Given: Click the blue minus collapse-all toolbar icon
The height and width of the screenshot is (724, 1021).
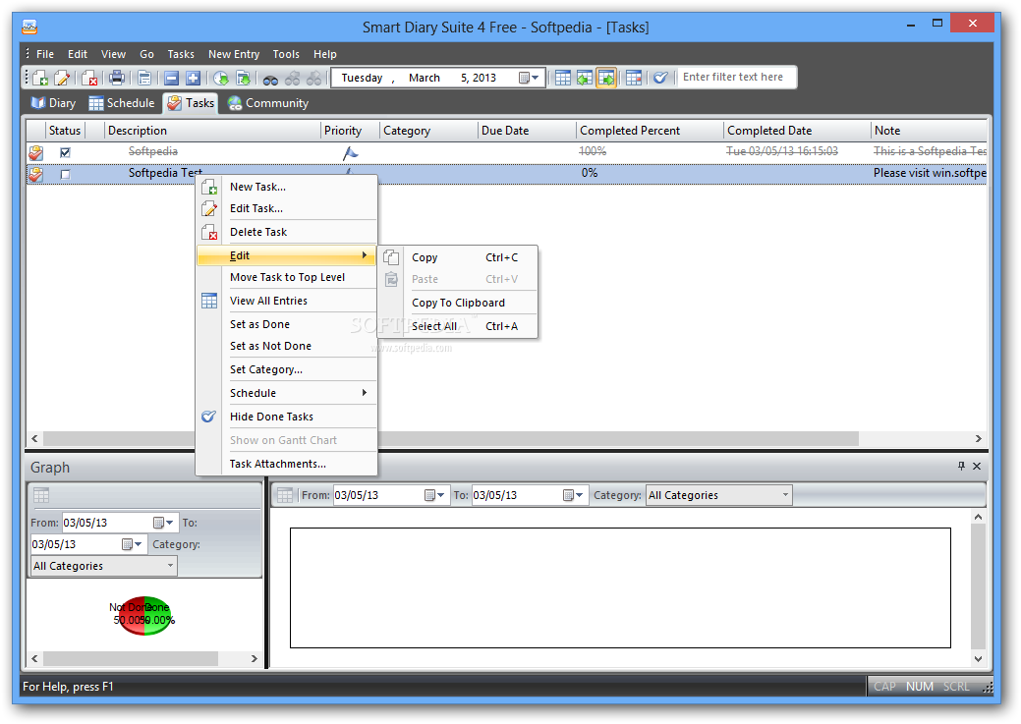Looking at the screenshot, I should 171,79.
